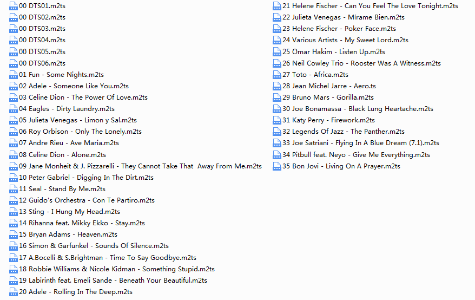Viewport: 475px width, 300px height.
Task: Select 19 Labirinth feat. Emeli Sande file name
Action: click(x=113, y=281)
